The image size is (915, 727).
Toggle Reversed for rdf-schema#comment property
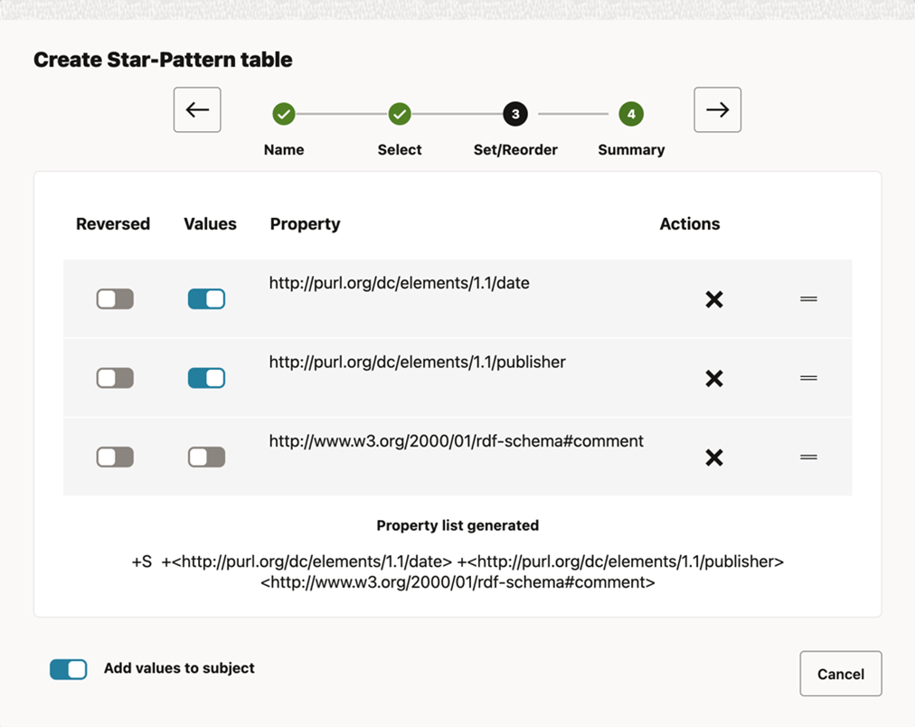115,458
